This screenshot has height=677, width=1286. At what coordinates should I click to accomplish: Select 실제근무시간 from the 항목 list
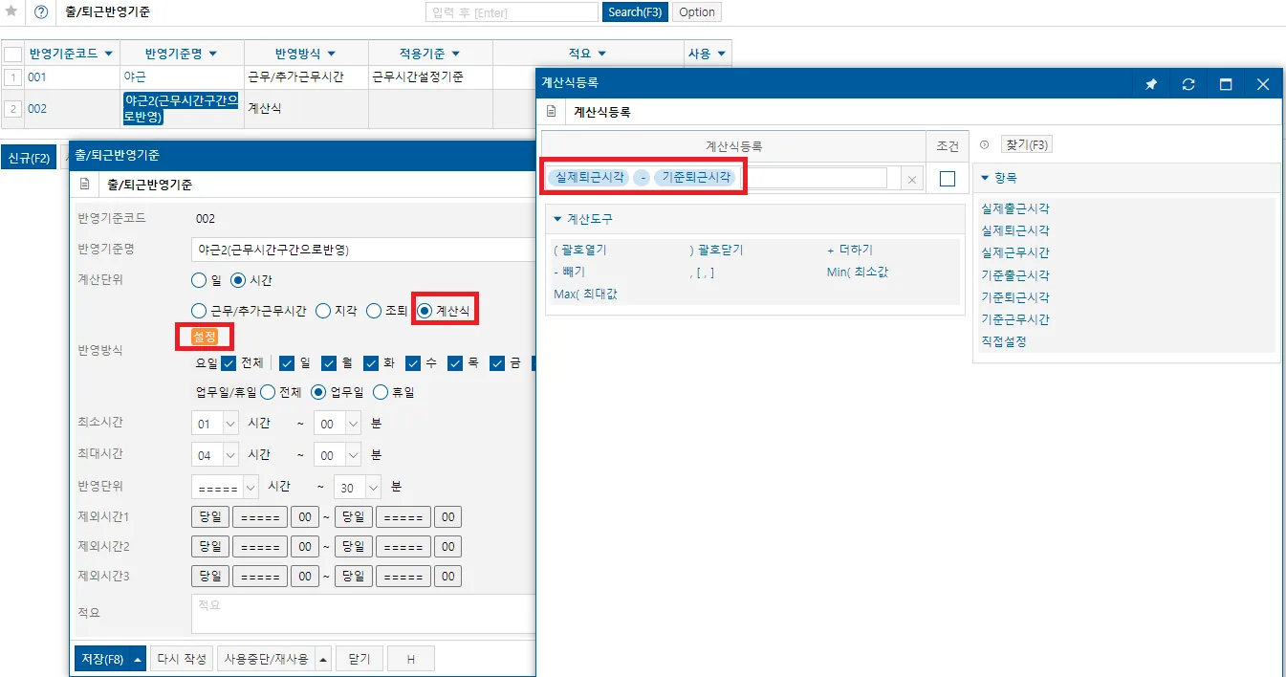(x=1015, y=252)
